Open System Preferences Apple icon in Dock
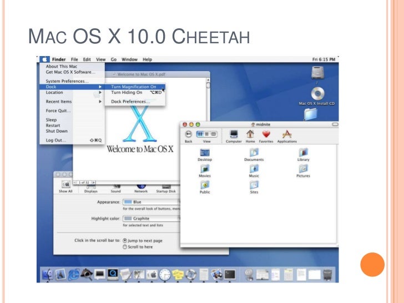The image size is (404, 303). pyautogui.click(x=151, y=274)
